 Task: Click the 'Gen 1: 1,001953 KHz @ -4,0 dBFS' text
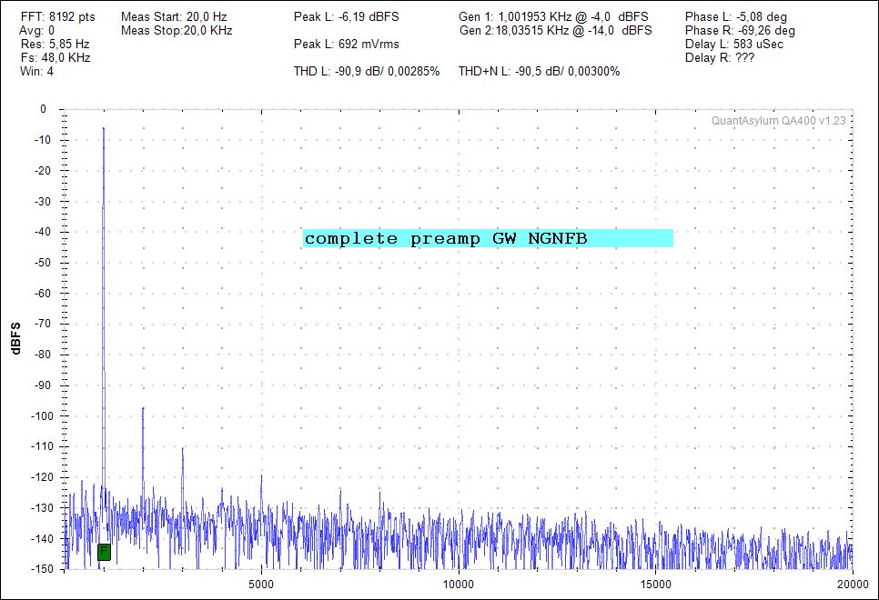[x=554, y=16]
